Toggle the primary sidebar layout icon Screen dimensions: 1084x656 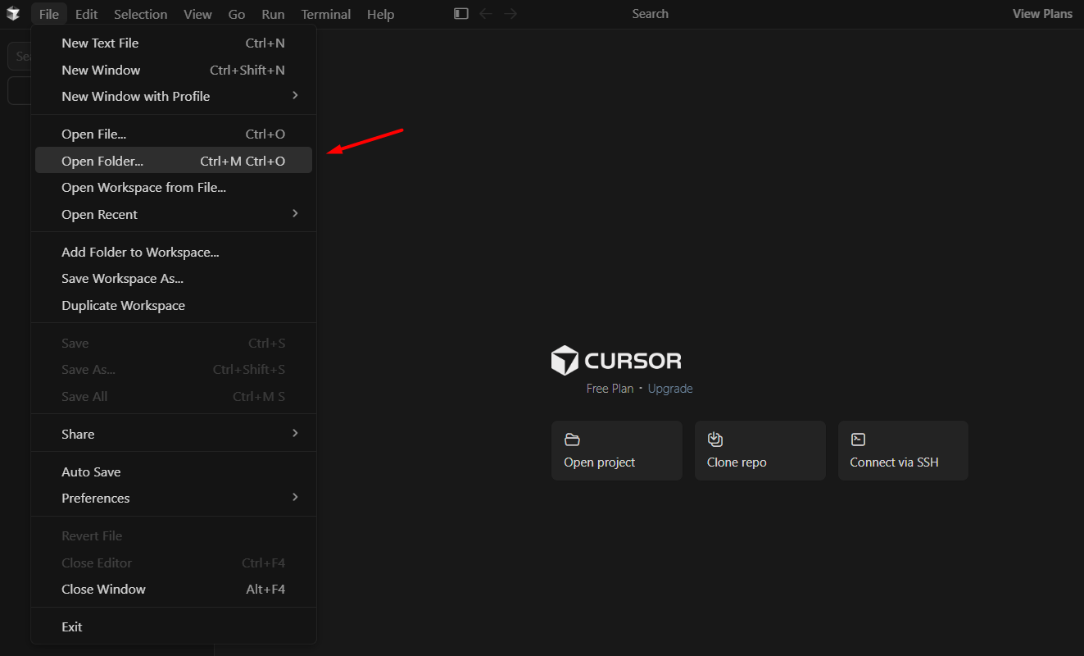(461, 14)
